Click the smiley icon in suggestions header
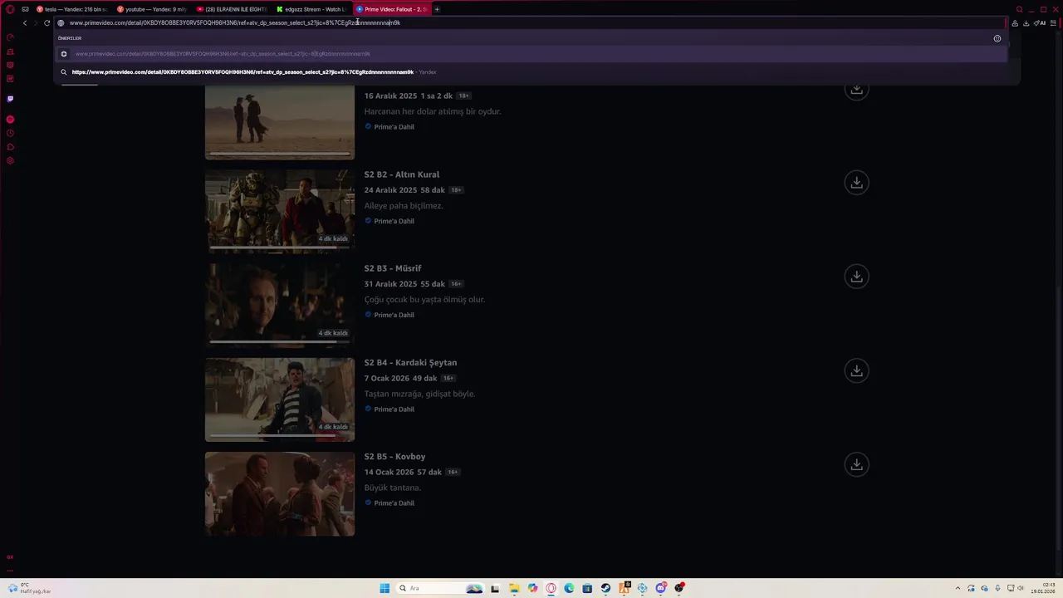 tap(997, 38)
